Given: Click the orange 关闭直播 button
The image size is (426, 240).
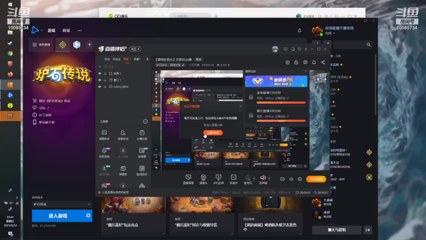Looking at the screenshot, I should (x=316, y=179).
